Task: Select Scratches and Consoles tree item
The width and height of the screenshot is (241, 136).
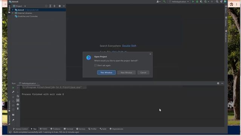Action: pos(26,16)
